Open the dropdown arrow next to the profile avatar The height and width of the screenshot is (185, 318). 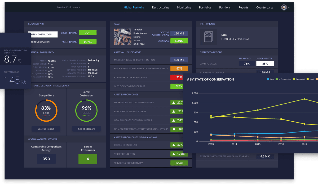click(289, 7)
